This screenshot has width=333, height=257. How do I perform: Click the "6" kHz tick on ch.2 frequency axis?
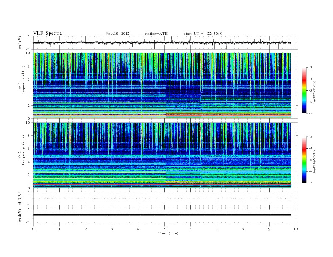29,149
